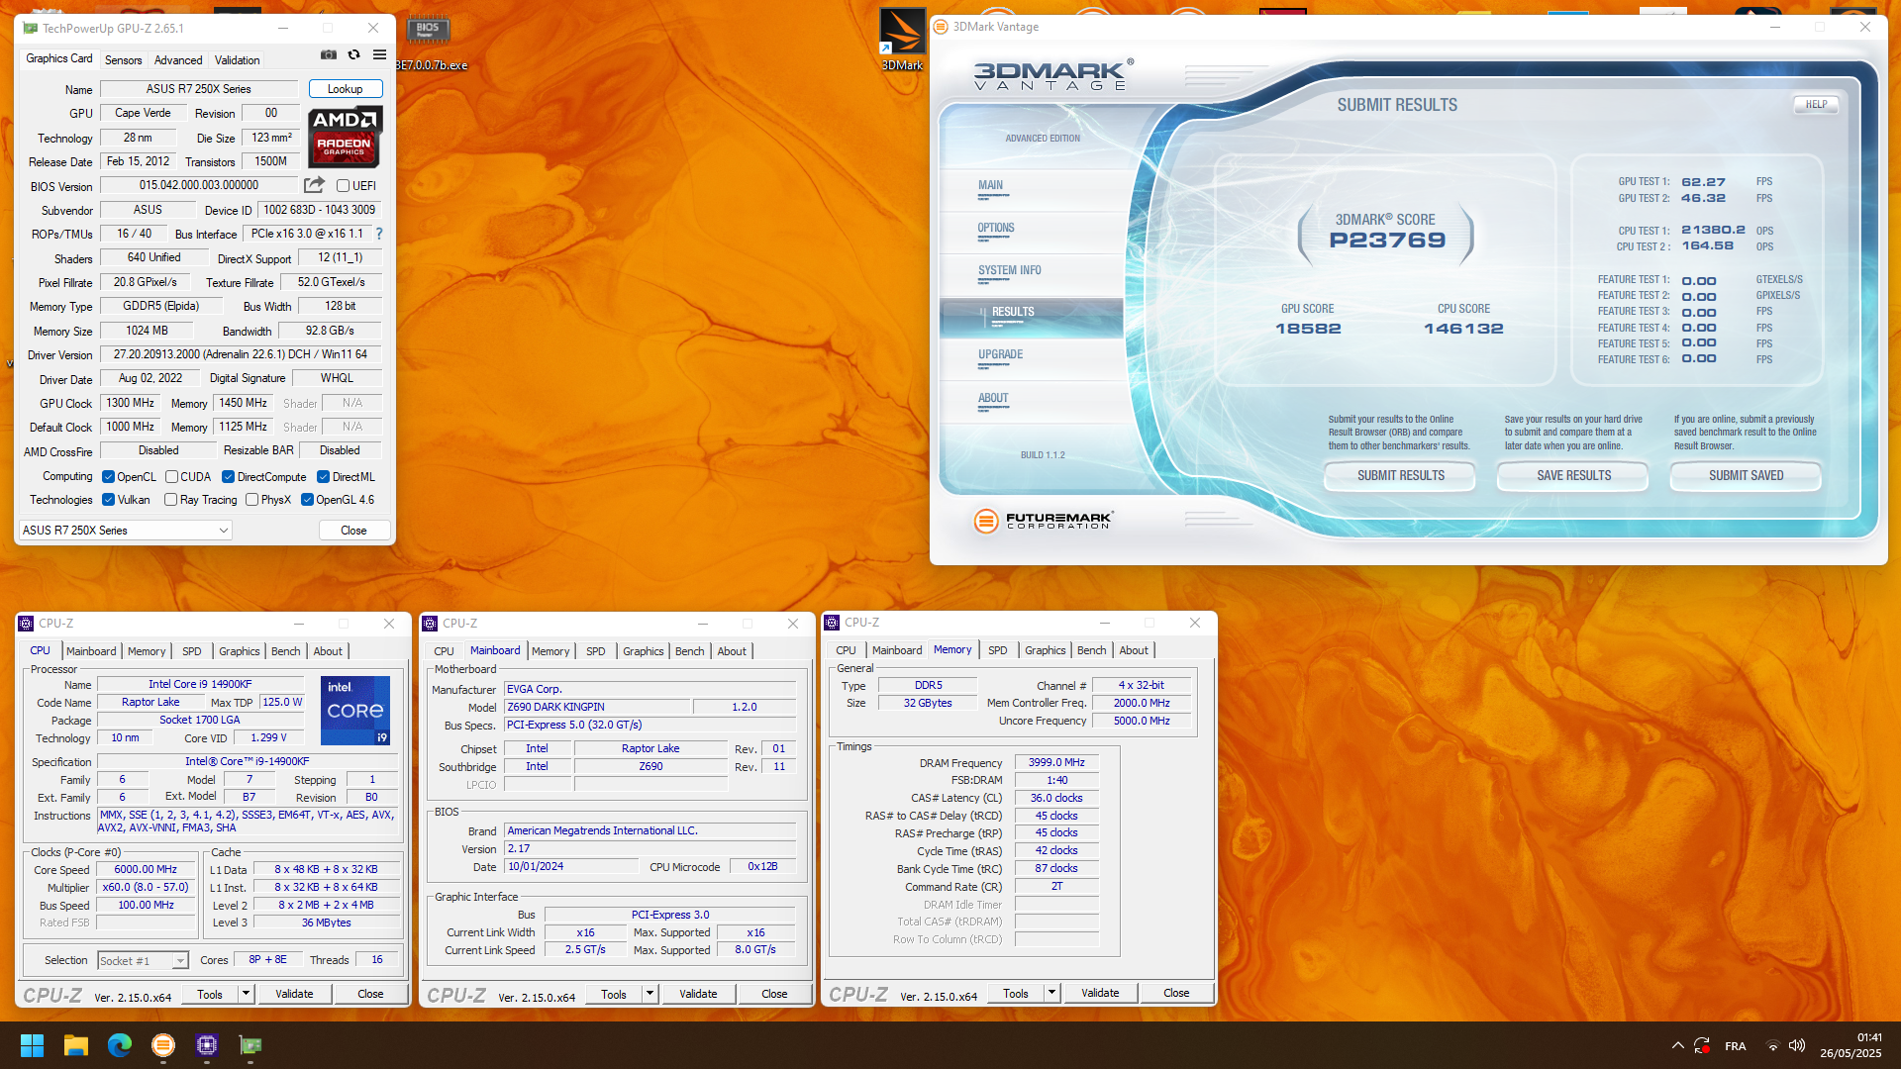Click the CPU-Z Memory window title icon
Viewport: 1901px width, 1069px height.
click(833, 623)
